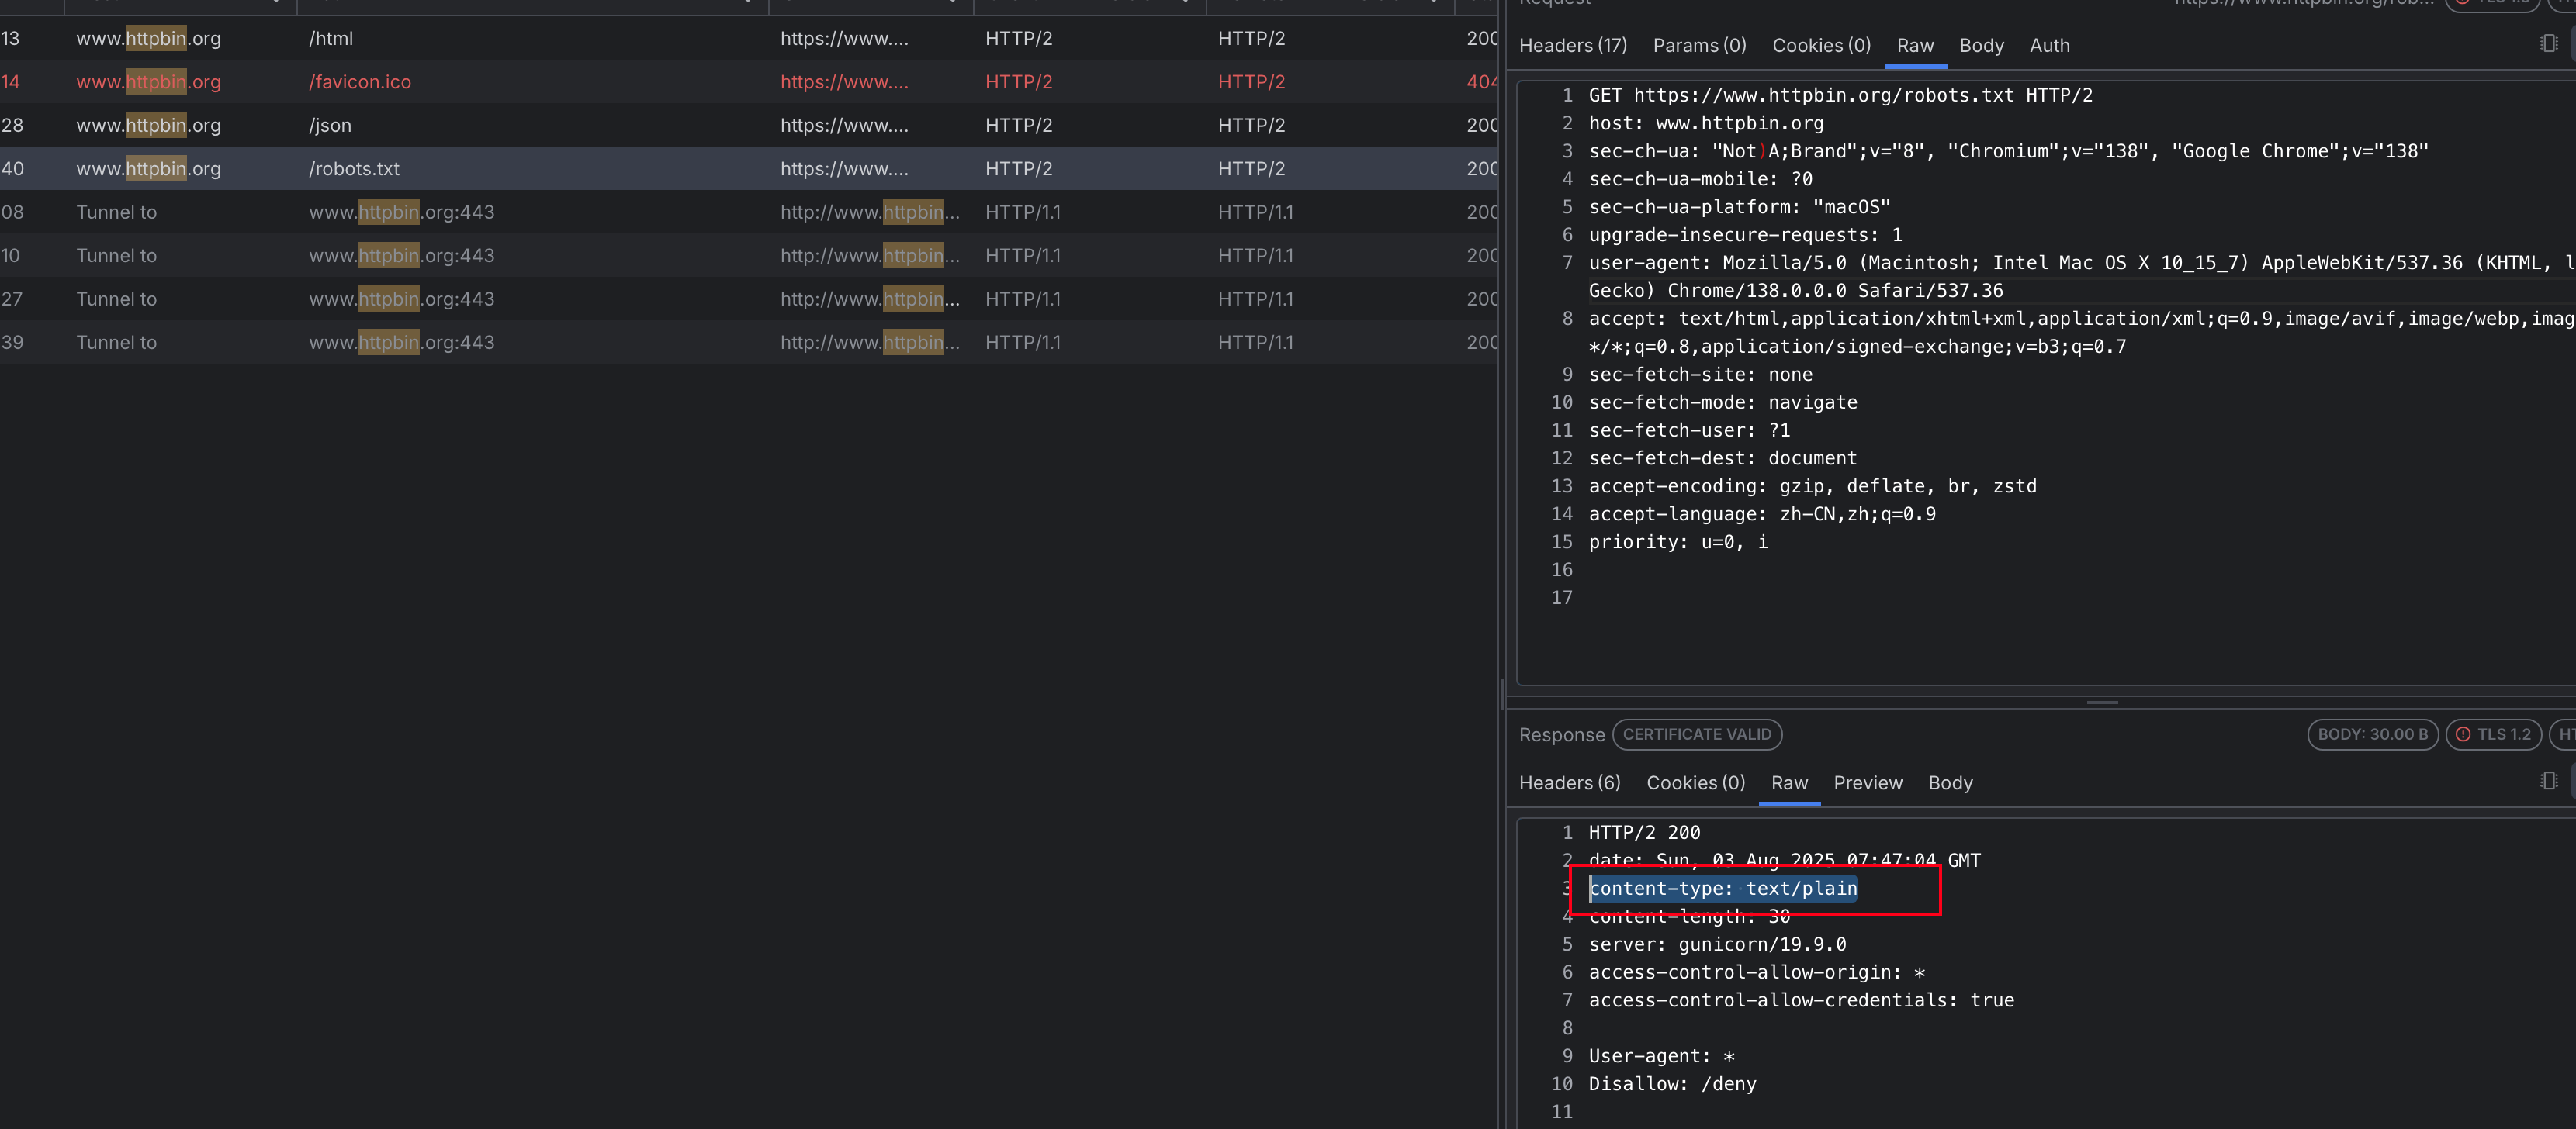
Task: Switch to the request Body tab
Action: tap(1980, 46)
